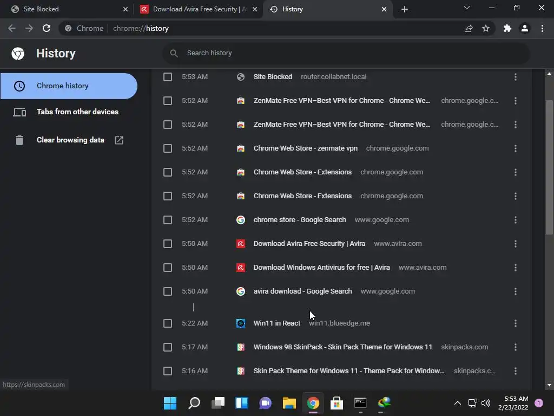Check the Windows 98 SkinPack entry checkbox
Image resolution: width=554 pixels, height=416 pixels.
[x=168, y=347]
